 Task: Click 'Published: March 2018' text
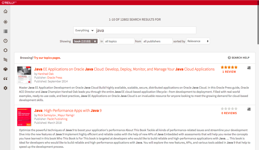[x=48, y=123]
